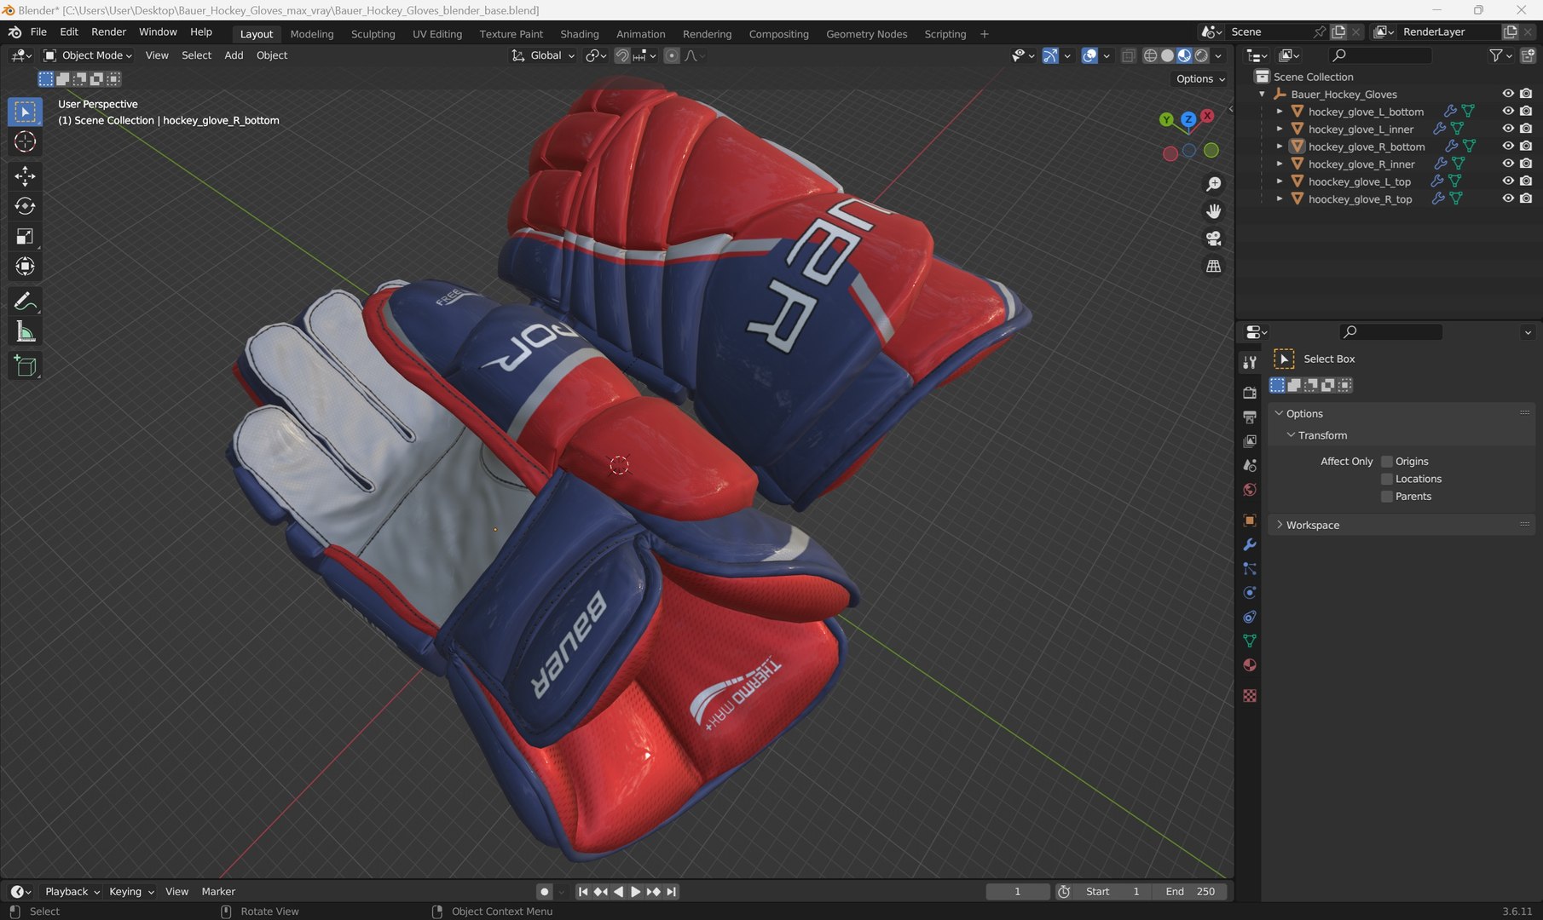Switch to the Shading workspace tab
Viewport: 1543px width, 920px height.
pyautogui.click(x=579, y=34)
